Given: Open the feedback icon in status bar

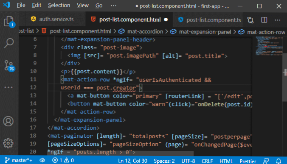Looking at the screenshot, I should [x=266, y=161].
